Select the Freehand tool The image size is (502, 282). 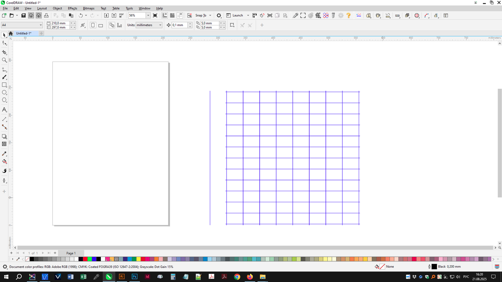click(x=4, y=69)
